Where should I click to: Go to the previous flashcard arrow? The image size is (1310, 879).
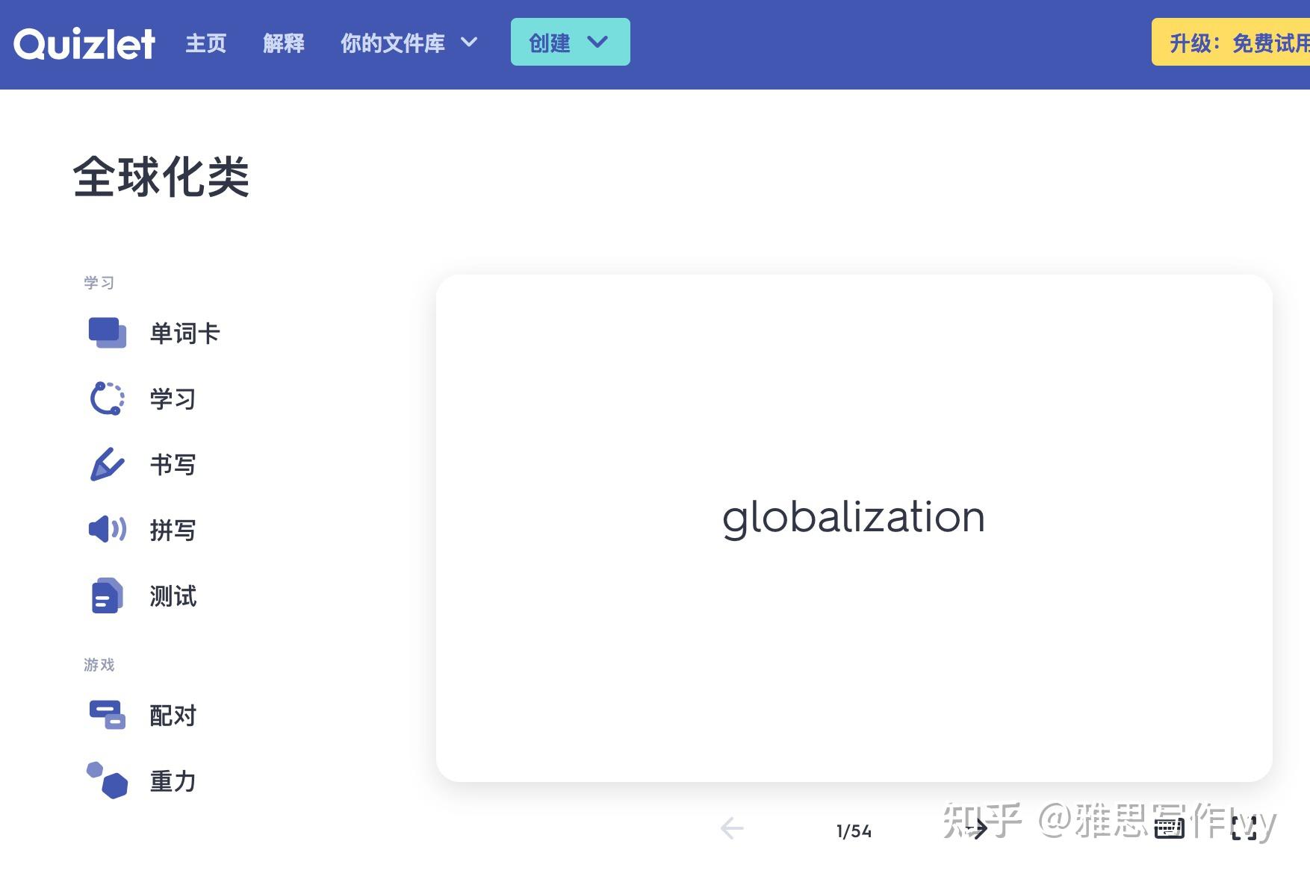click(x=732, y=828)
